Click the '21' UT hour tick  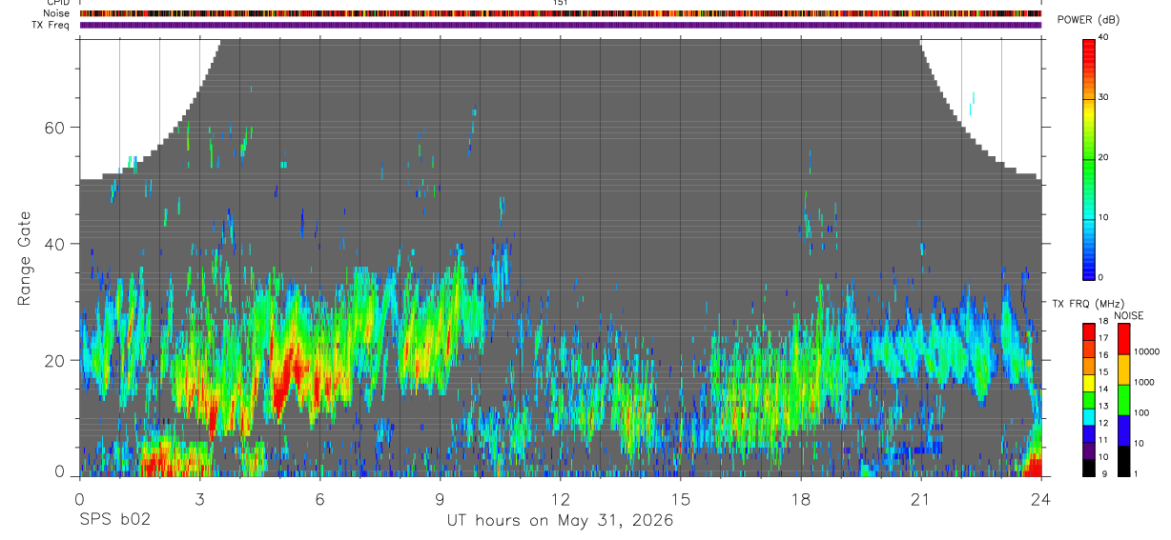(921, 499)
